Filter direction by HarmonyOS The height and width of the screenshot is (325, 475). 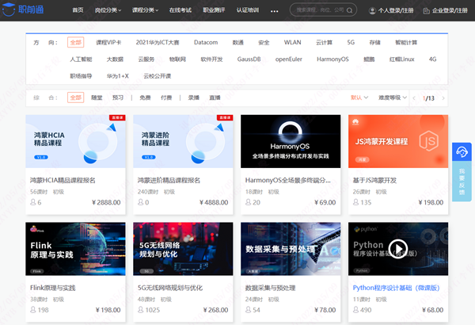(x=332, y=59)
